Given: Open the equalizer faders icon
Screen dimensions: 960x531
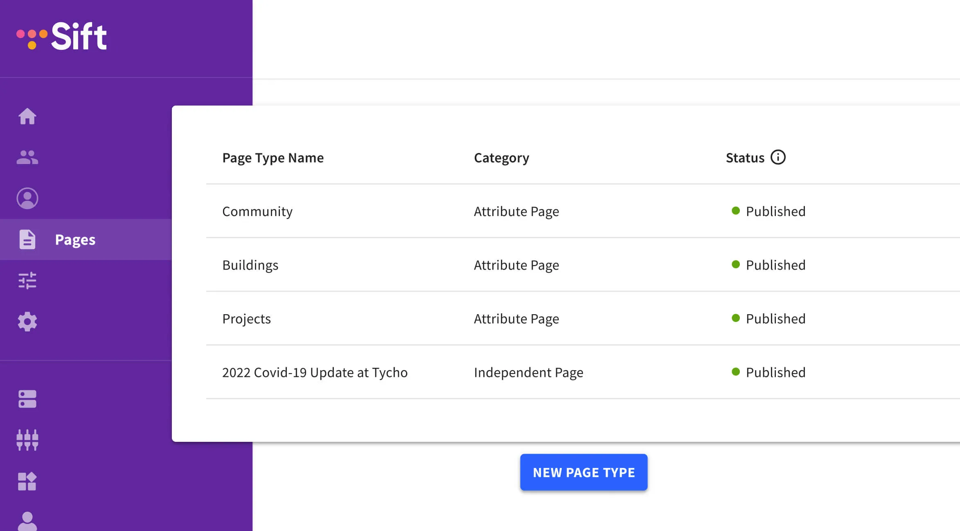Looking at the screenshot, I should [27, 440].
